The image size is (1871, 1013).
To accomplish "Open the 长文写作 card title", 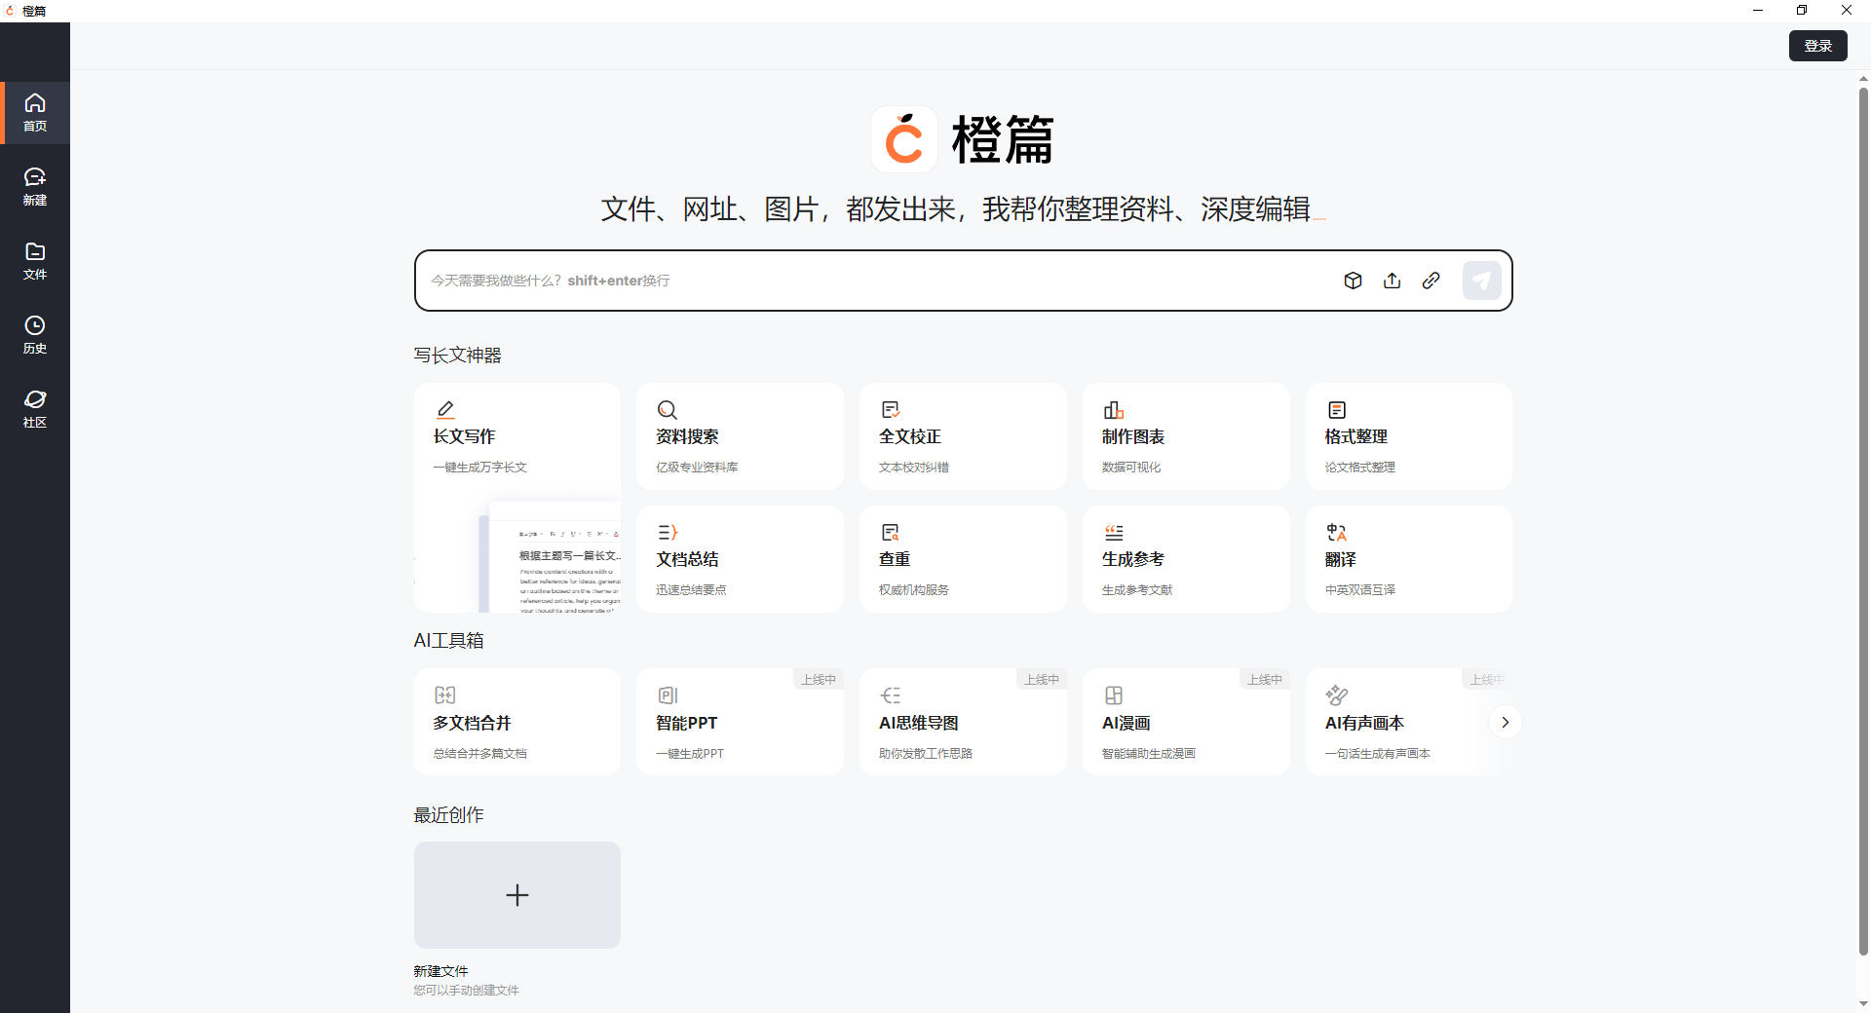I will [x=465, y=436].
